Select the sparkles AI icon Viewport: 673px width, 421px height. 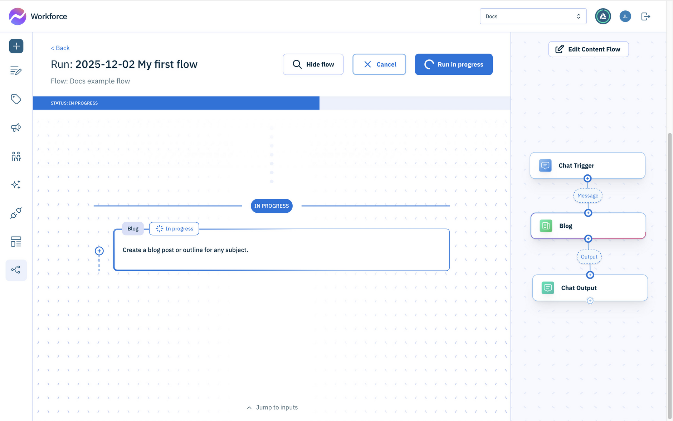tap(16, 184)
